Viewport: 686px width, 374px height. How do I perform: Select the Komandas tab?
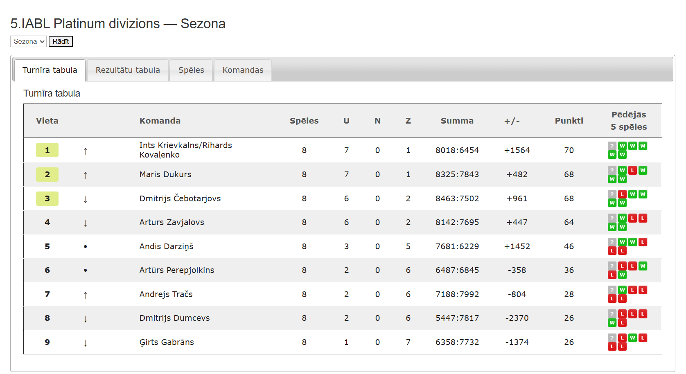coord(243,70)
